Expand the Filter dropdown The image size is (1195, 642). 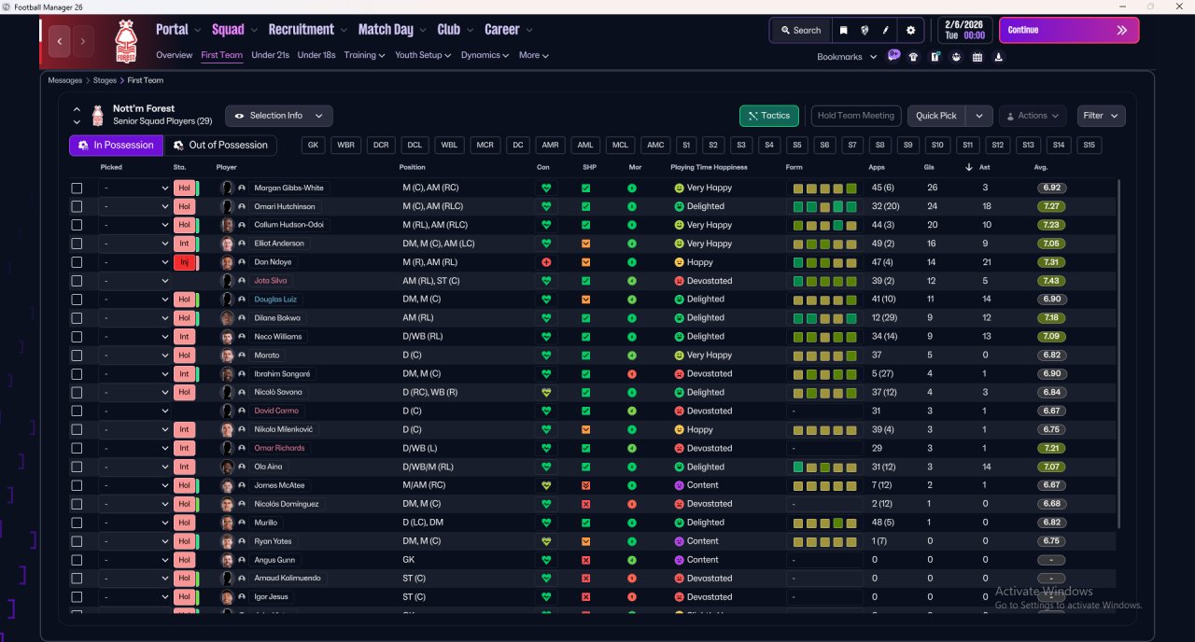coord(1101,116)
